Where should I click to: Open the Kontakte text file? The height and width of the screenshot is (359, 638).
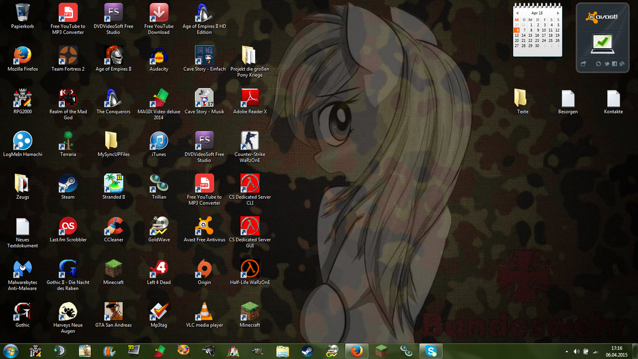tap(613, 102)
